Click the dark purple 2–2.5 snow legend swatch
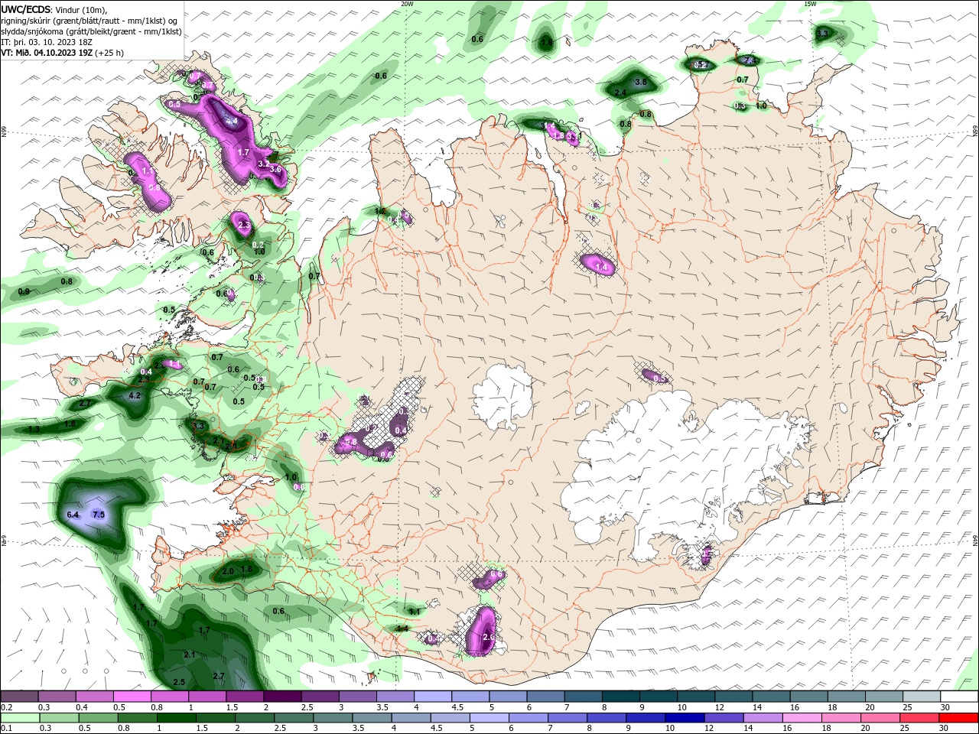979x734 pixels. pos(282,697)
